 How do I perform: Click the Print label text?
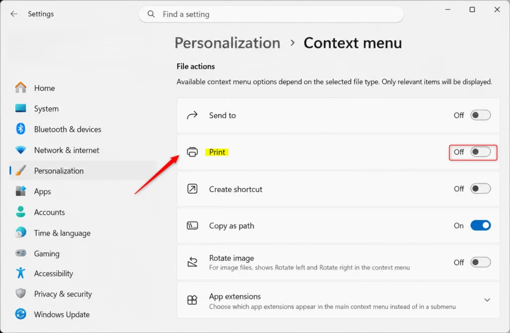(x=217, y=152)
